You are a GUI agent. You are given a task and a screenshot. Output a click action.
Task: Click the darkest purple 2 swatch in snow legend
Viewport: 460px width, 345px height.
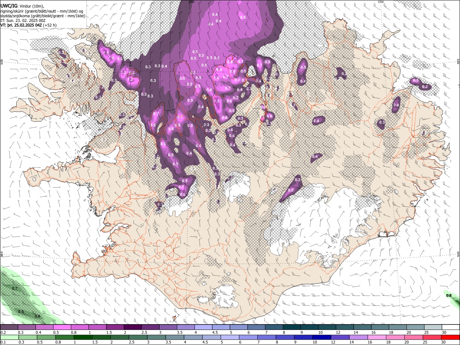[x=133, y=327]
